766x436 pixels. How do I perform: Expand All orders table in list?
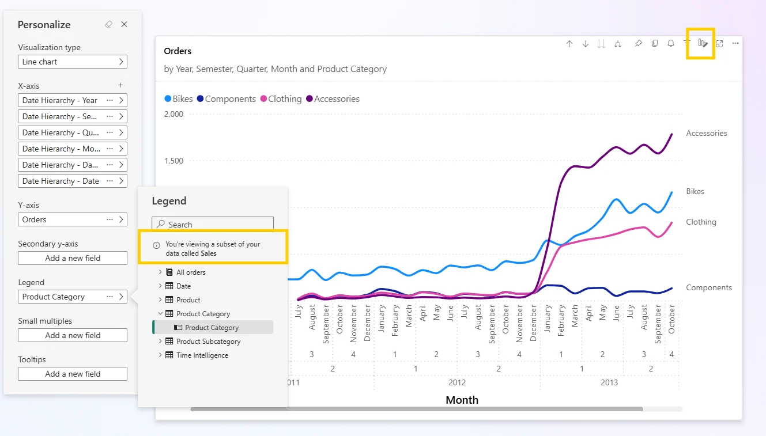point(160,272)
